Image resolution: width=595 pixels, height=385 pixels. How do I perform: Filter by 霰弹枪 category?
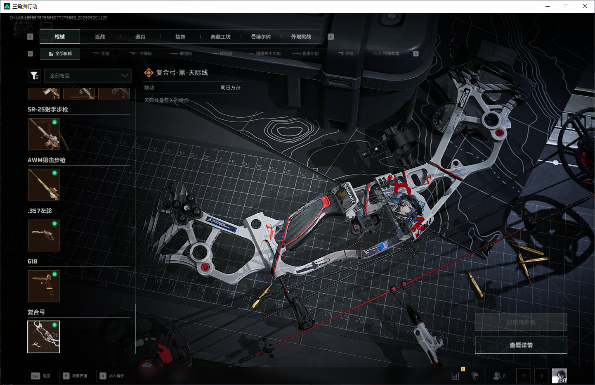(x=181, y=54)
